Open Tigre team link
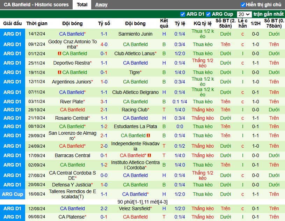Screen dimensions: 285x221 click(134, 72)
